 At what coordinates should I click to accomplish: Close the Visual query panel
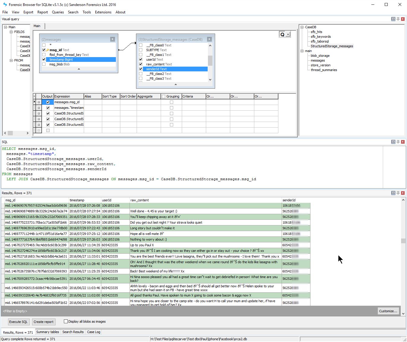[x=403, y=19]
